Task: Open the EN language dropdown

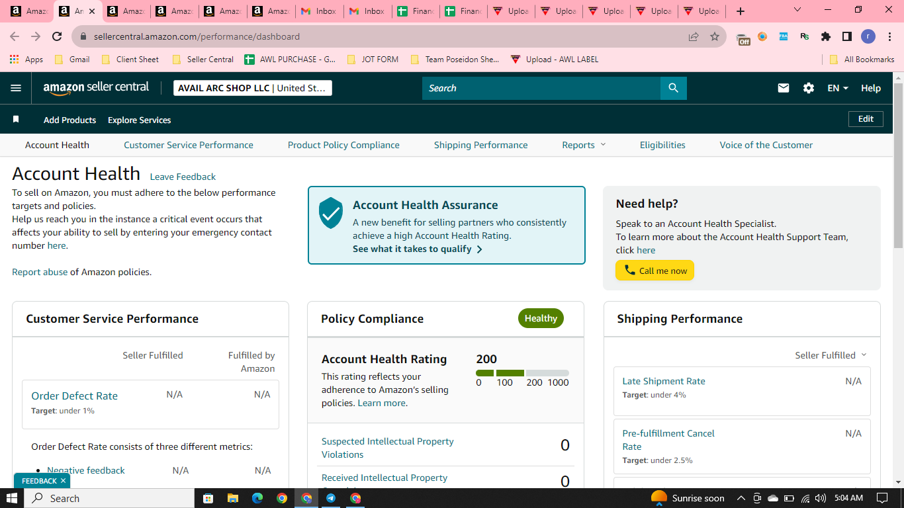Action: [838, 88]
